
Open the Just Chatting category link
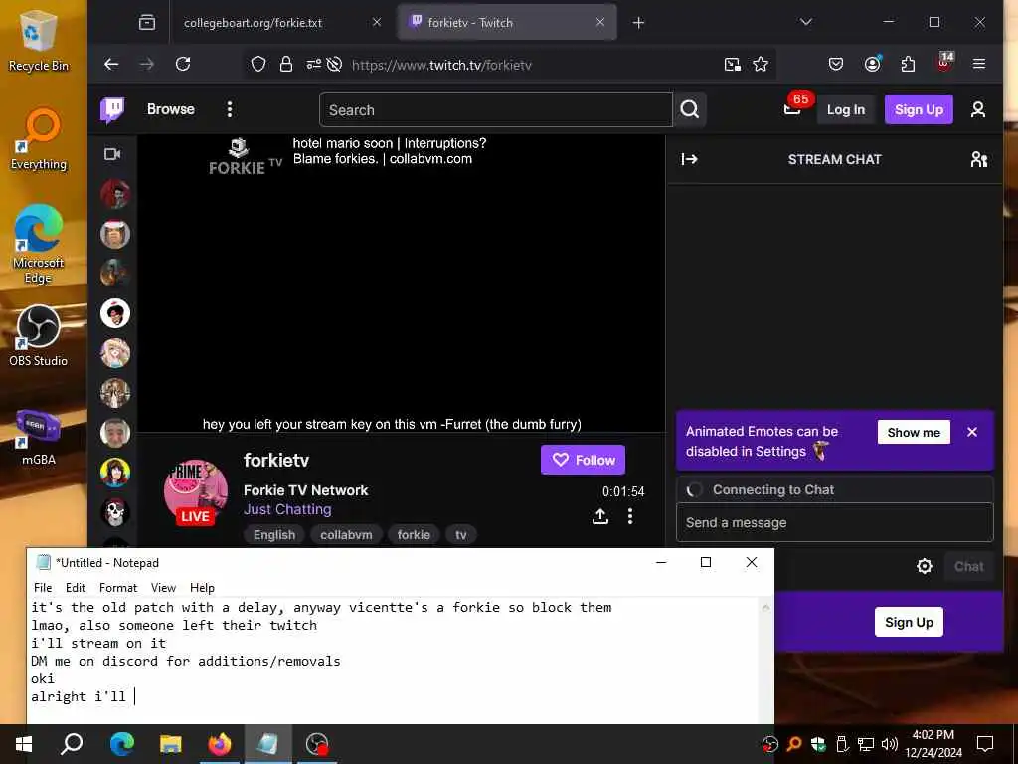click(287, 509)
